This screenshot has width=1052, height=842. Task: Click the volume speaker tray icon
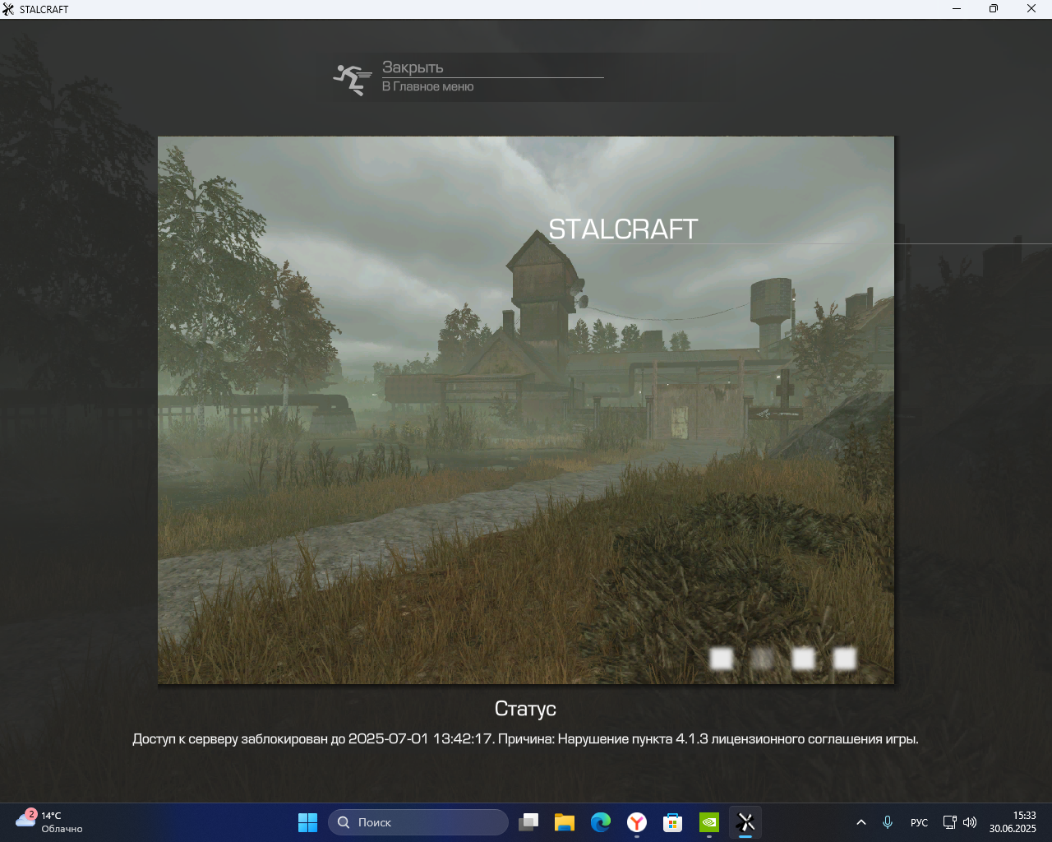tap(970, 822)
